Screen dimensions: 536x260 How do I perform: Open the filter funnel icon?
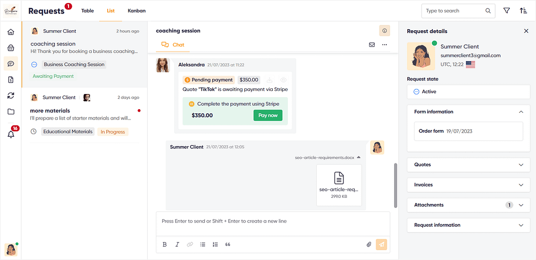coord(507,11)
